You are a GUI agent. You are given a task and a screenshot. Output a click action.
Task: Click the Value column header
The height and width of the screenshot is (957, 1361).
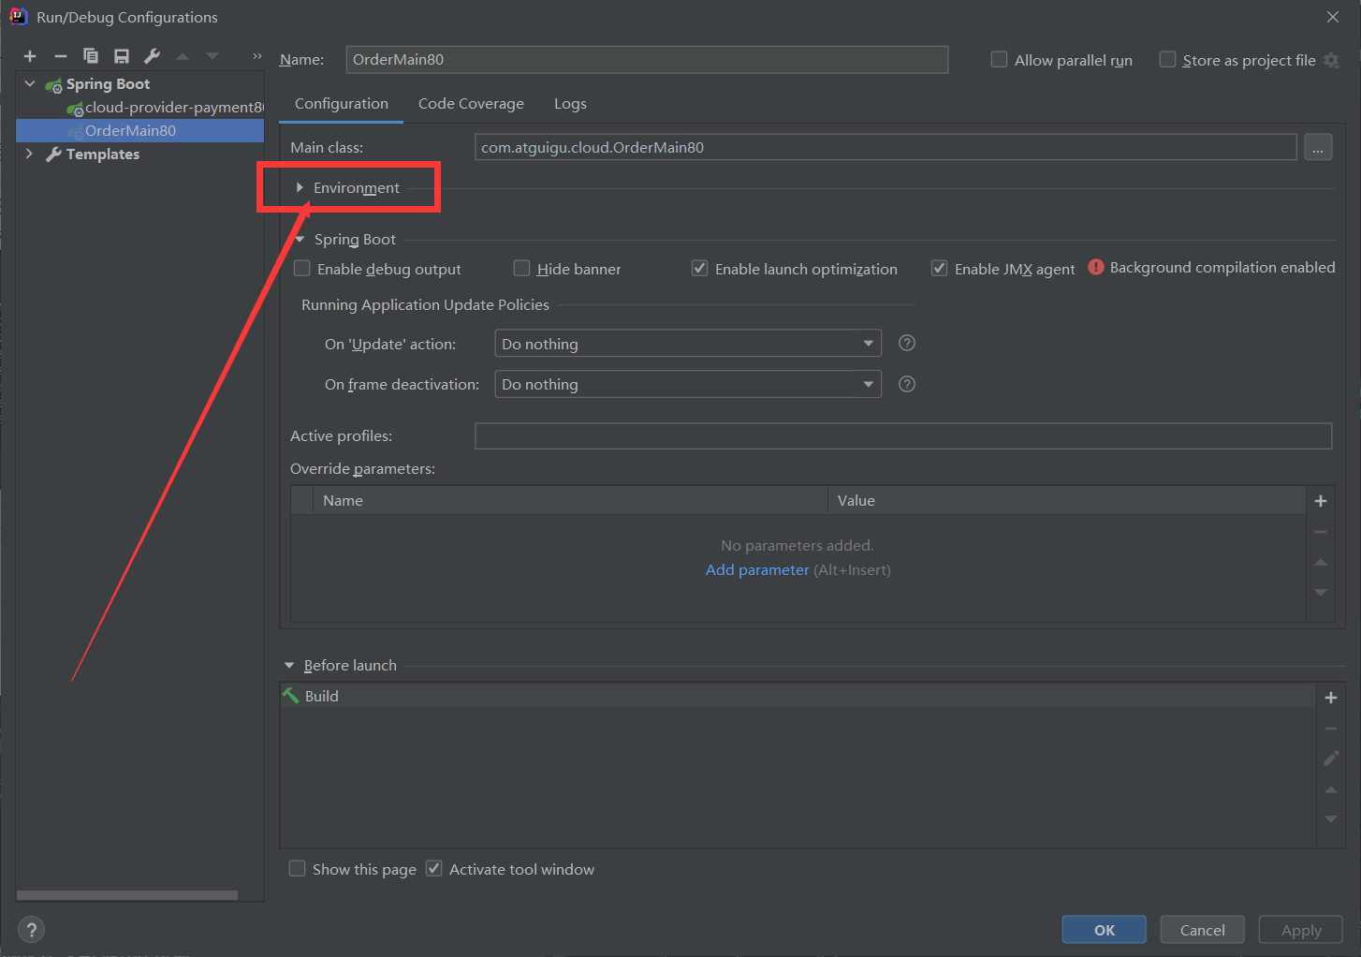point(1066,500)
